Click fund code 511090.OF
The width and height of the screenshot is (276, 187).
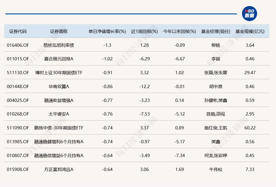pos(18,128)
